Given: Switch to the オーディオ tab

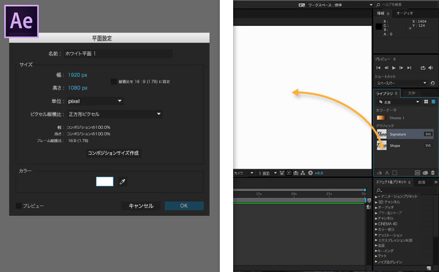Looking at the screenshot, I should [404, 13].
